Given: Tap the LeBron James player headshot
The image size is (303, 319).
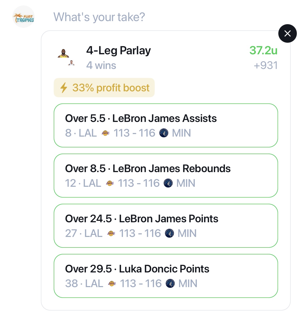Looking at the screenshot, I should coord(63,53).
